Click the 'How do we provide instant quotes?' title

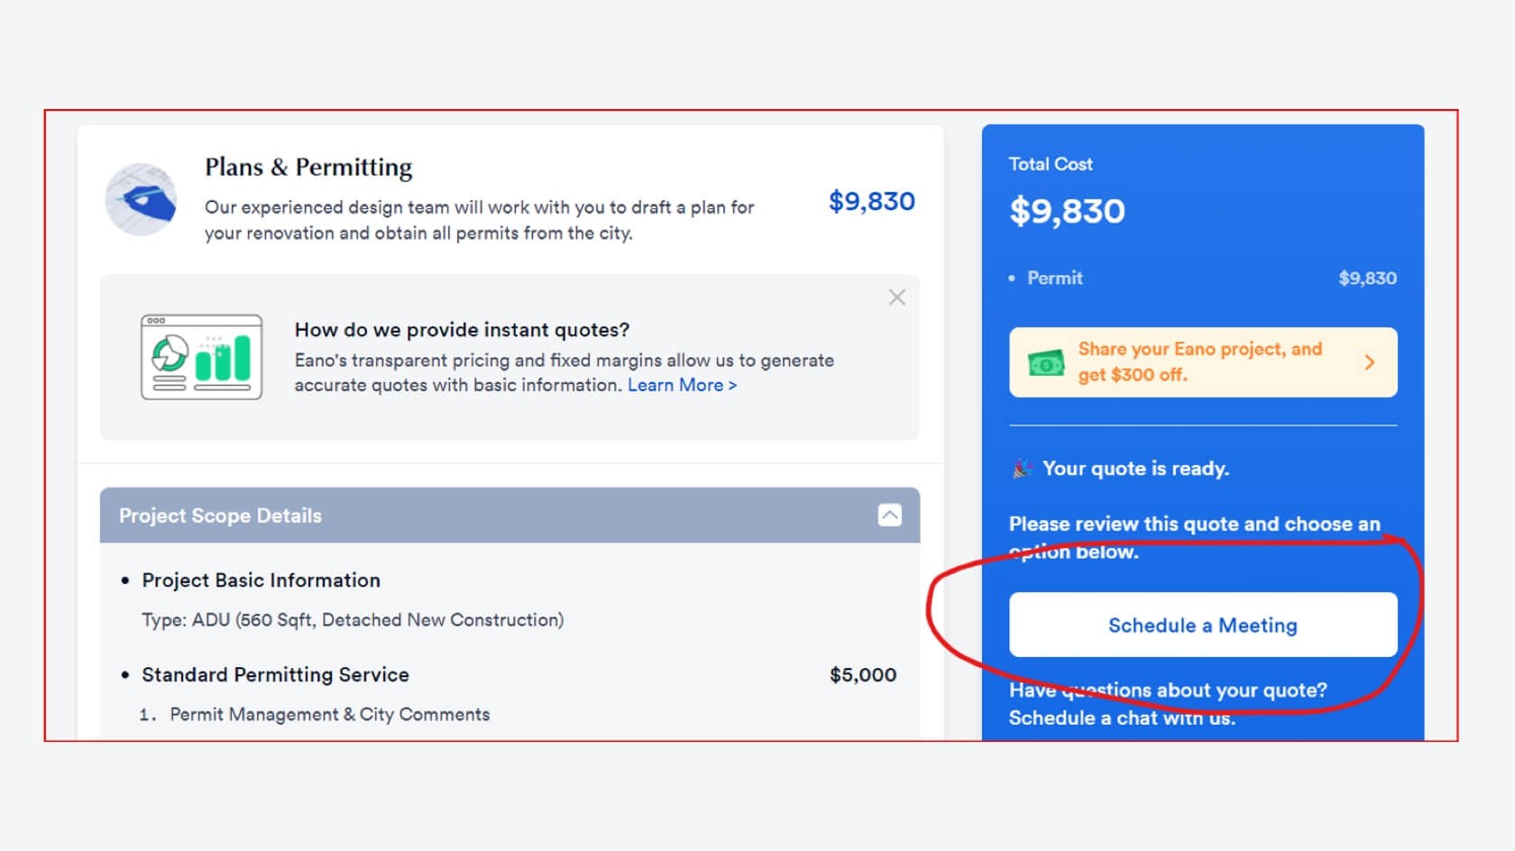(x=462, y=330)
